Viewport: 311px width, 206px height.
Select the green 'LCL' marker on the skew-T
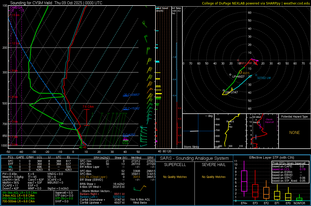pyautogui.click(x=125, y=143)
